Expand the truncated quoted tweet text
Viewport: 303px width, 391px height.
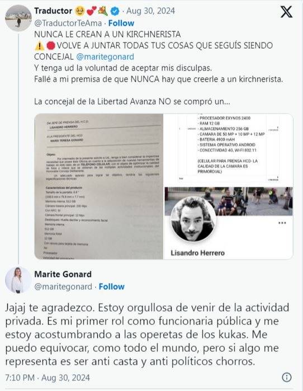click(x=132, y=101)
